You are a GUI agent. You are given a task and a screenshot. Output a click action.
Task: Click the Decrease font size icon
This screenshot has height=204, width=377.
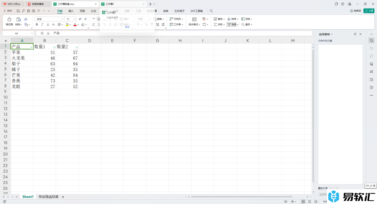(86, 19)
